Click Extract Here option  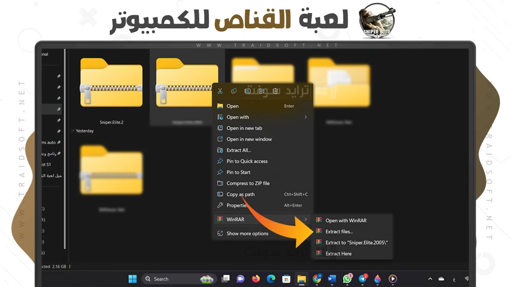(339, 254)
